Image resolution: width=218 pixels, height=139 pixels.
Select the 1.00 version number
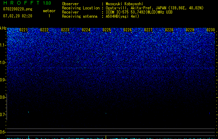click(47, 3)
